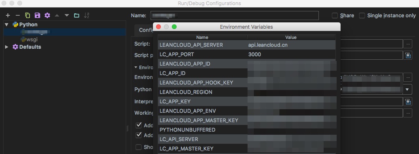
Task: Browse for the Working directory with its ellipsis button
Action: tap(408, 113)
